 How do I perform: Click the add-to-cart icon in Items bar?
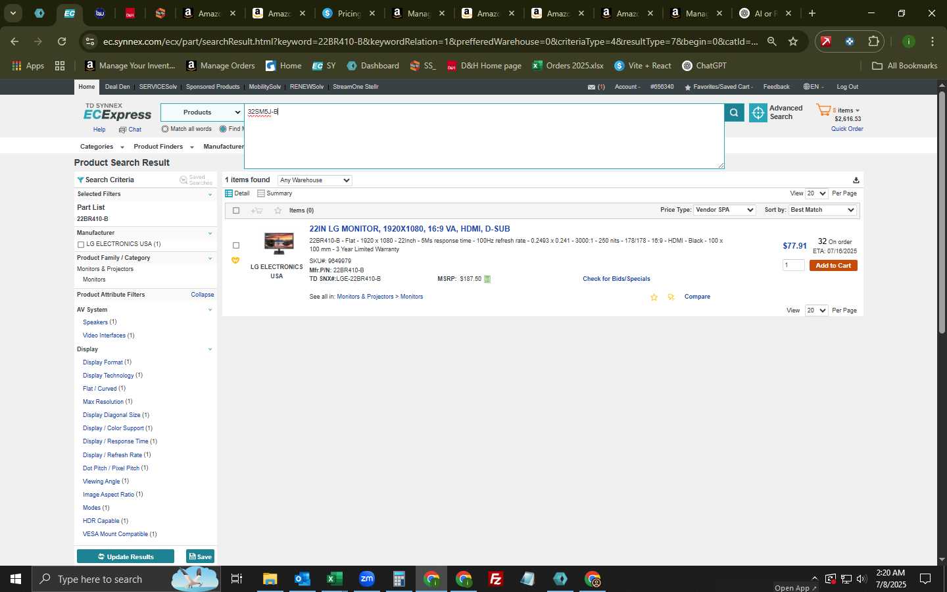pos(257,210)
